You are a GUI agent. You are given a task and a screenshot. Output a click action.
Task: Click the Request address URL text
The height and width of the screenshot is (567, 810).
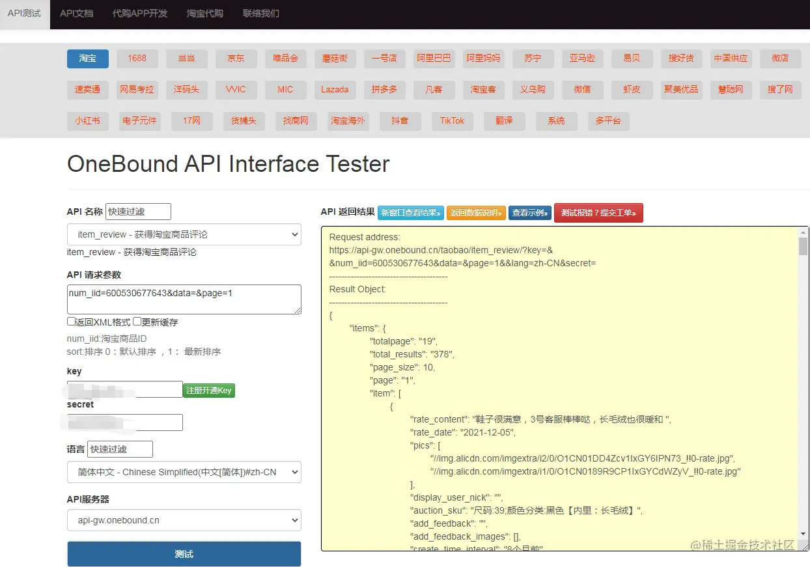[462, 256]
